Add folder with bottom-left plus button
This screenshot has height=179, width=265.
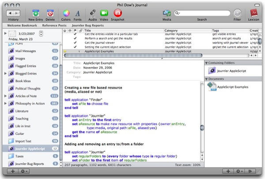13,171
